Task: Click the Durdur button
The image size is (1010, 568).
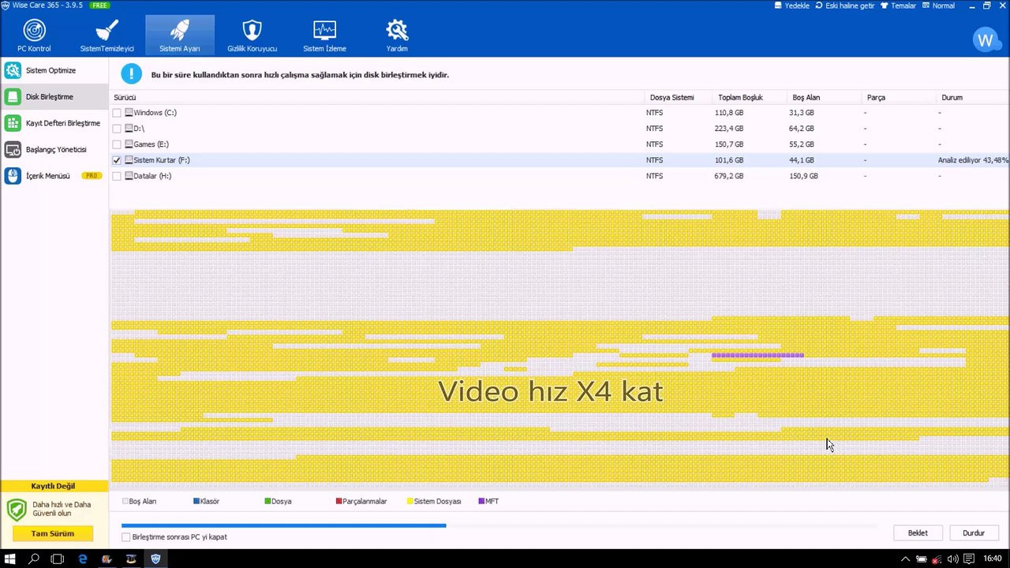Action: (974, 532)
